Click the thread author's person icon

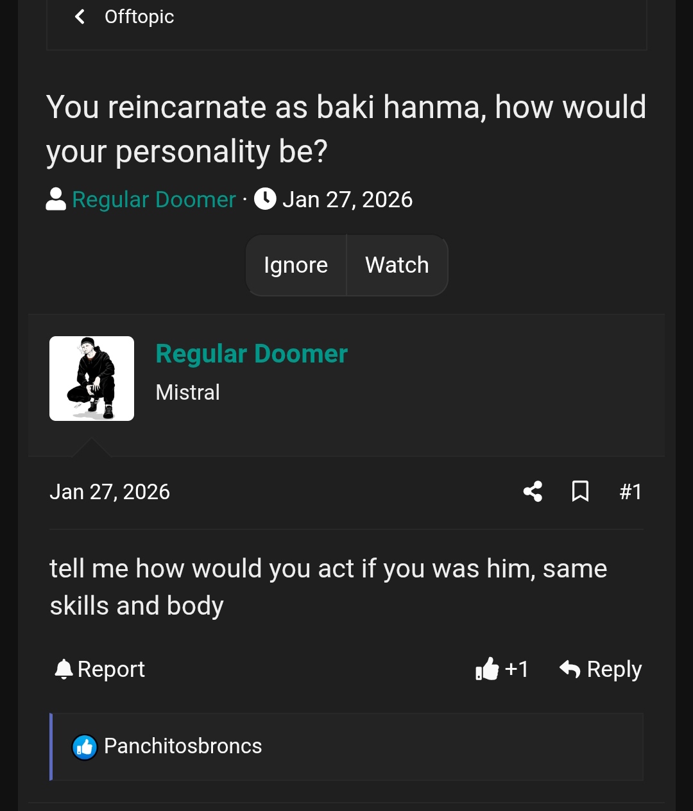(56, 200)
